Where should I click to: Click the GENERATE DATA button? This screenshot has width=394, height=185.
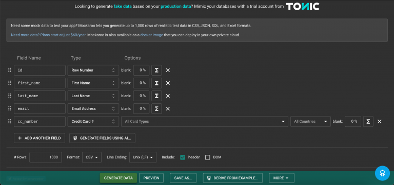pos(119,178)
